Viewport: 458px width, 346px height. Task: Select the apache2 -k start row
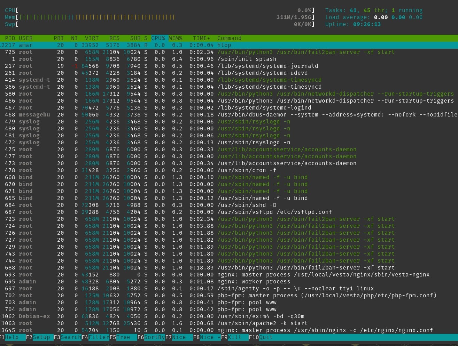click(229, 323)
